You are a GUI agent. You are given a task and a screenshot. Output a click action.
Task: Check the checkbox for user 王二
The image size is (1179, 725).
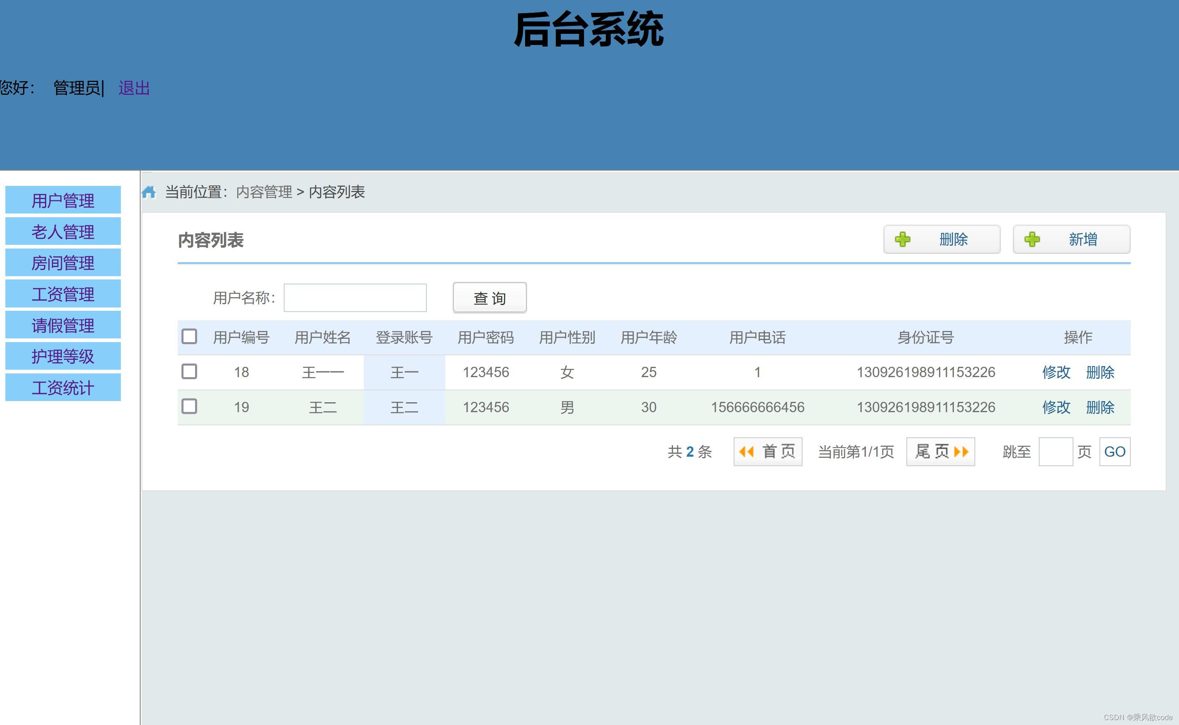189,406
